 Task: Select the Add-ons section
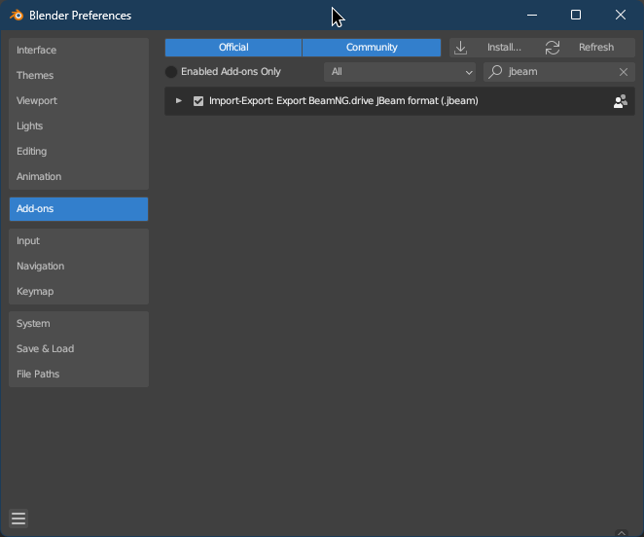point(79,209)
